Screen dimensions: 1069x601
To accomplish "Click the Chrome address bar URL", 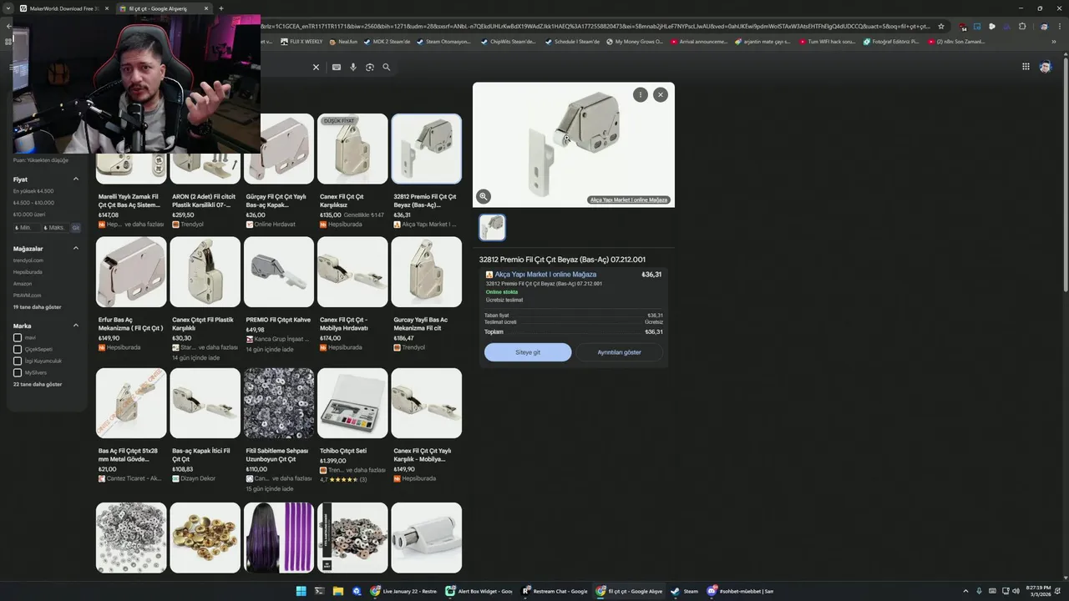I will point(597,26).
